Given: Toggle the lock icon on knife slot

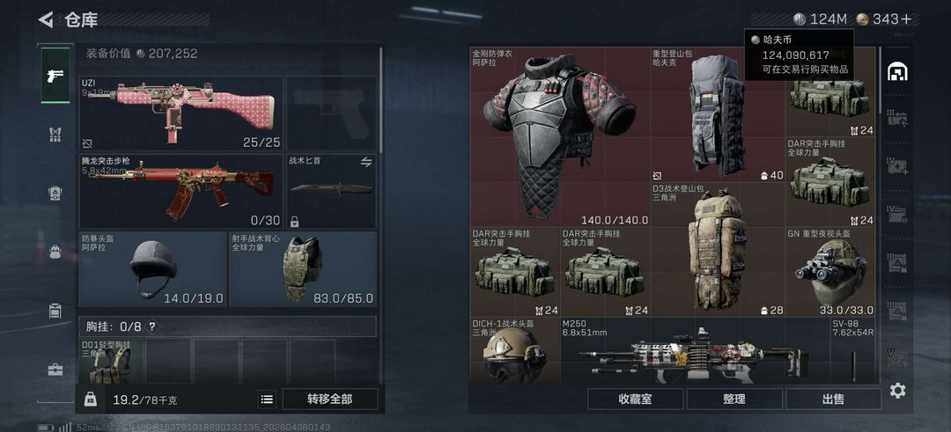Looking at the screenshot, I should pos(294,221).
